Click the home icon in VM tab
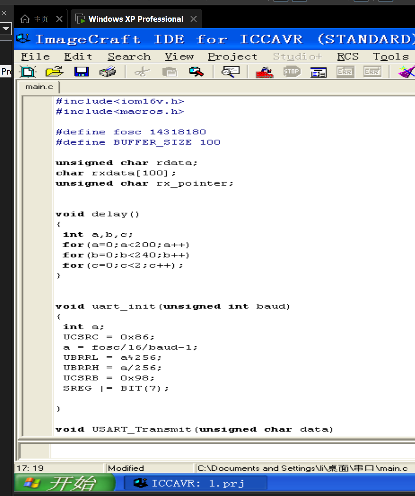Image resolution: width=415 pixels, height=496 pixels. (x=25, y=19)
